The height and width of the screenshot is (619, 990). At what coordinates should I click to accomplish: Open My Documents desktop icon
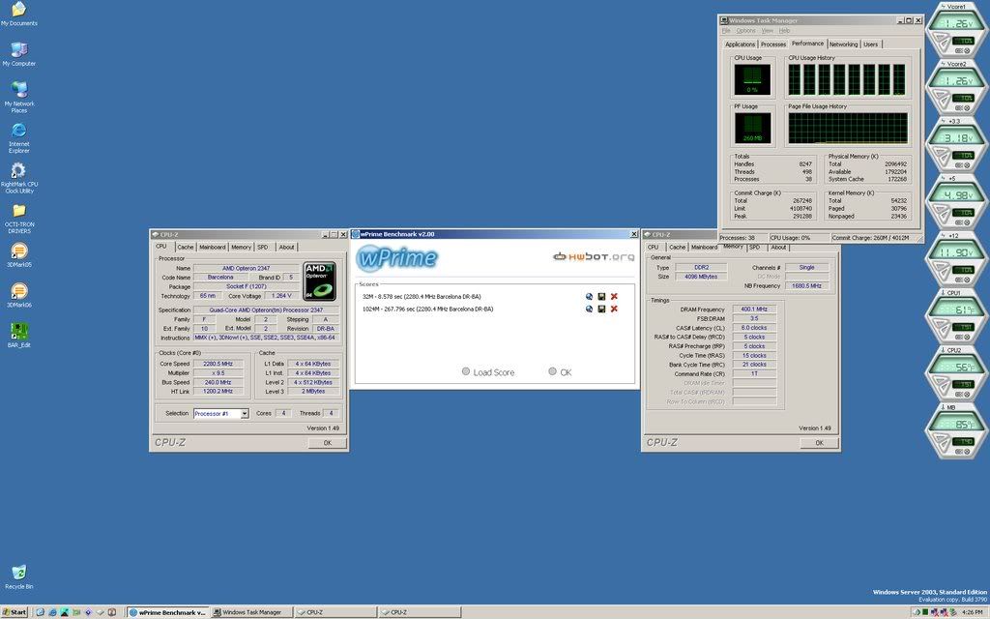(19, 14)
